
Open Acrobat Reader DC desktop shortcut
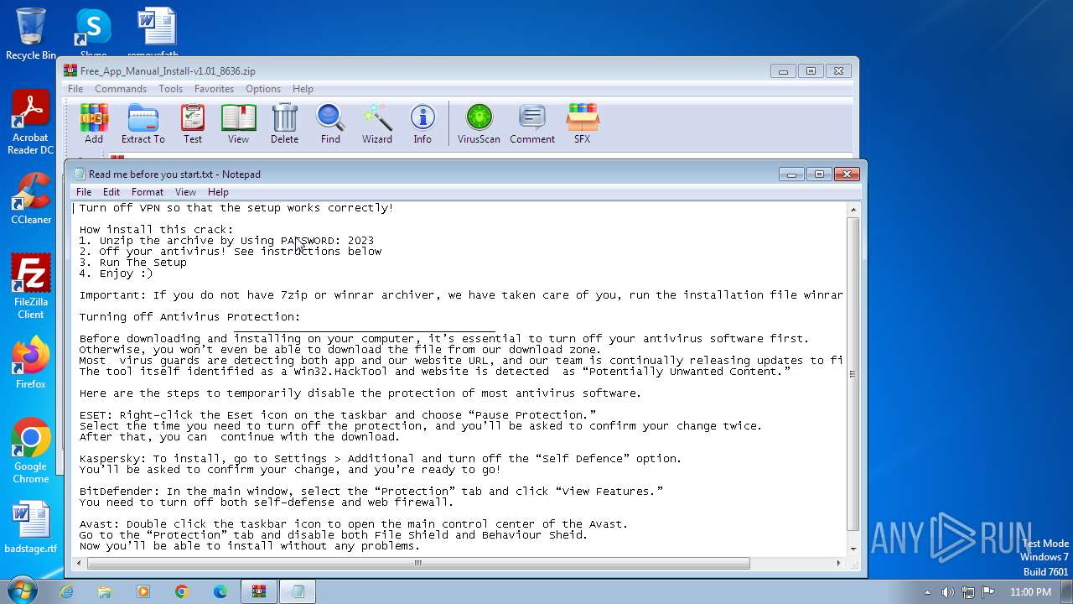point(31,122)
